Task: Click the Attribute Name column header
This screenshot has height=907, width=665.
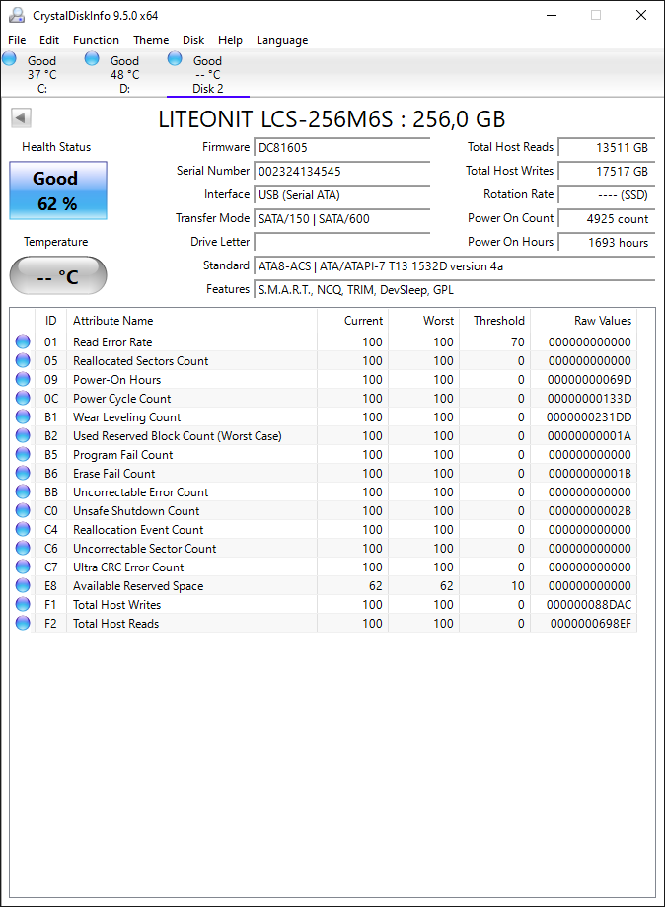Action: point(192,321)
